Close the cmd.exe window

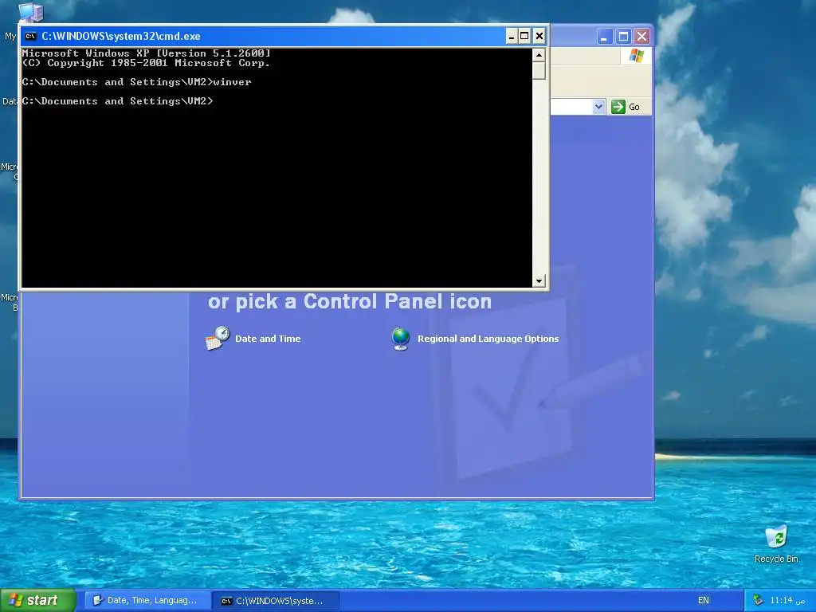[x=539, y=37]
